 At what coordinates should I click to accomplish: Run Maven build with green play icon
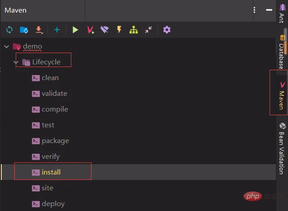75,30
